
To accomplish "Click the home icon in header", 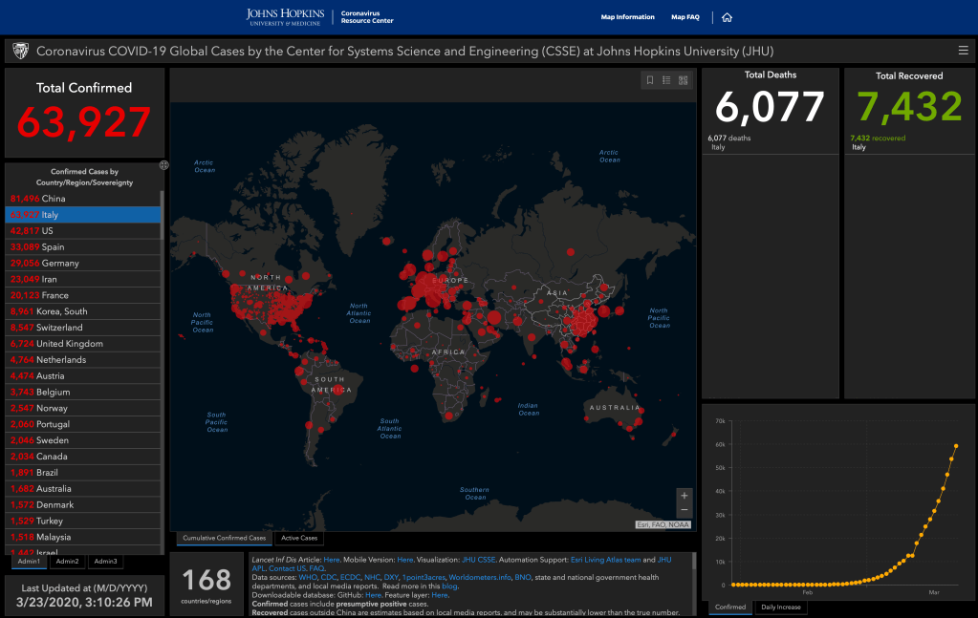I will pyautogui.click(x=727, y=17).
